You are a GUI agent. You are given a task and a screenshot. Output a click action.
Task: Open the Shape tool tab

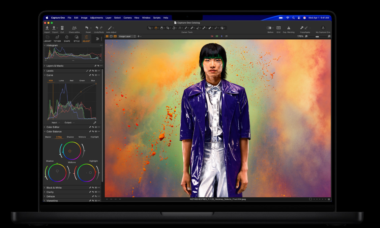(67, 38)
